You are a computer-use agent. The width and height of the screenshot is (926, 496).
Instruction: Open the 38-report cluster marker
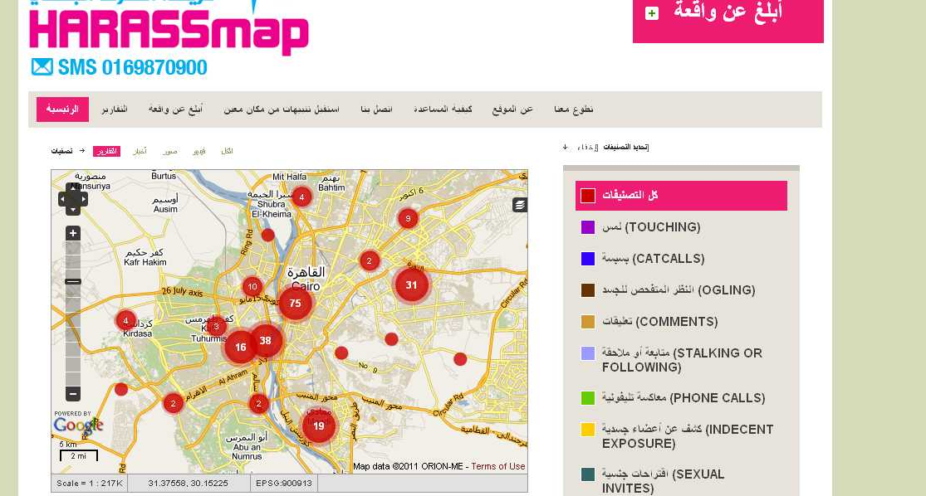(265, 340)
